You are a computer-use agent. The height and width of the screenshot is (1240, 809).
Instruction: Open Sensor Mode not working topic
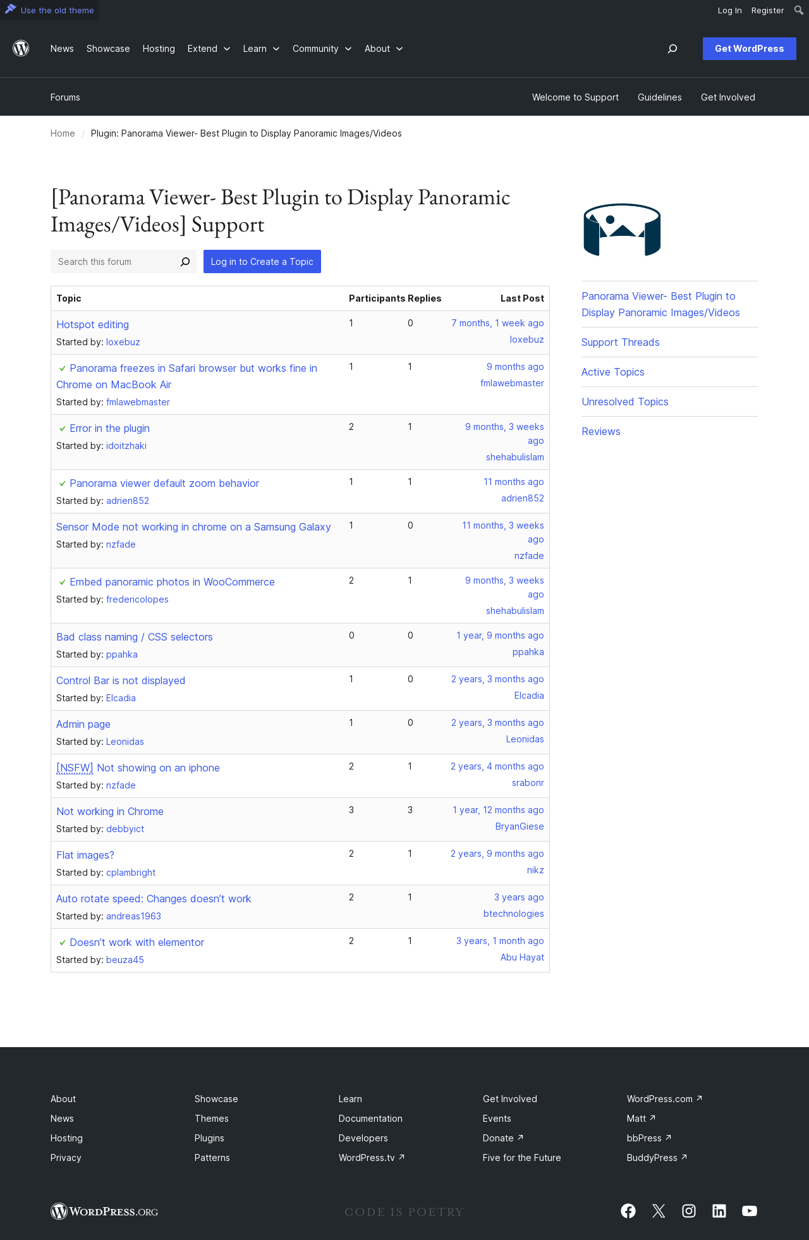[x=193, y=527]
